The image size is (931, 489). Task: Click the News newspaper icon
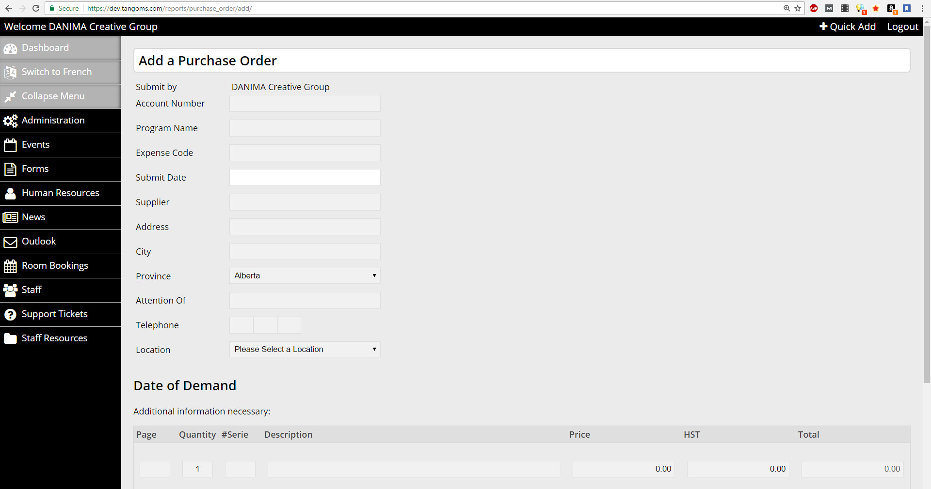point(10,217)
